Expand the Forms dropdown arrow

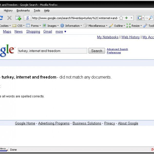(x=40, y=26)
